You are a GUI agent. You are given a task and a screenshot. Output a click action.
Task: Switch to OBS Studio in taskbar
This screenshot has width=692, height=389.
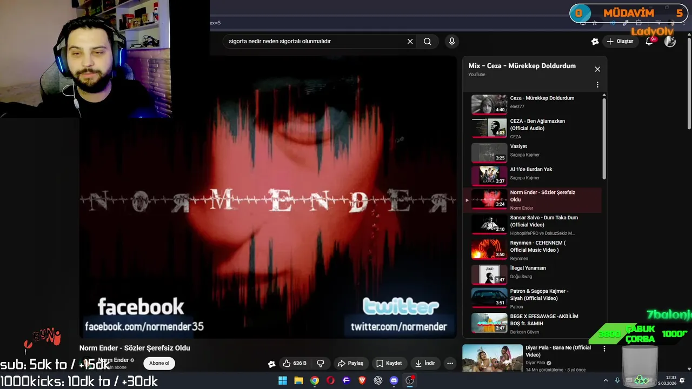click(410, 380)
